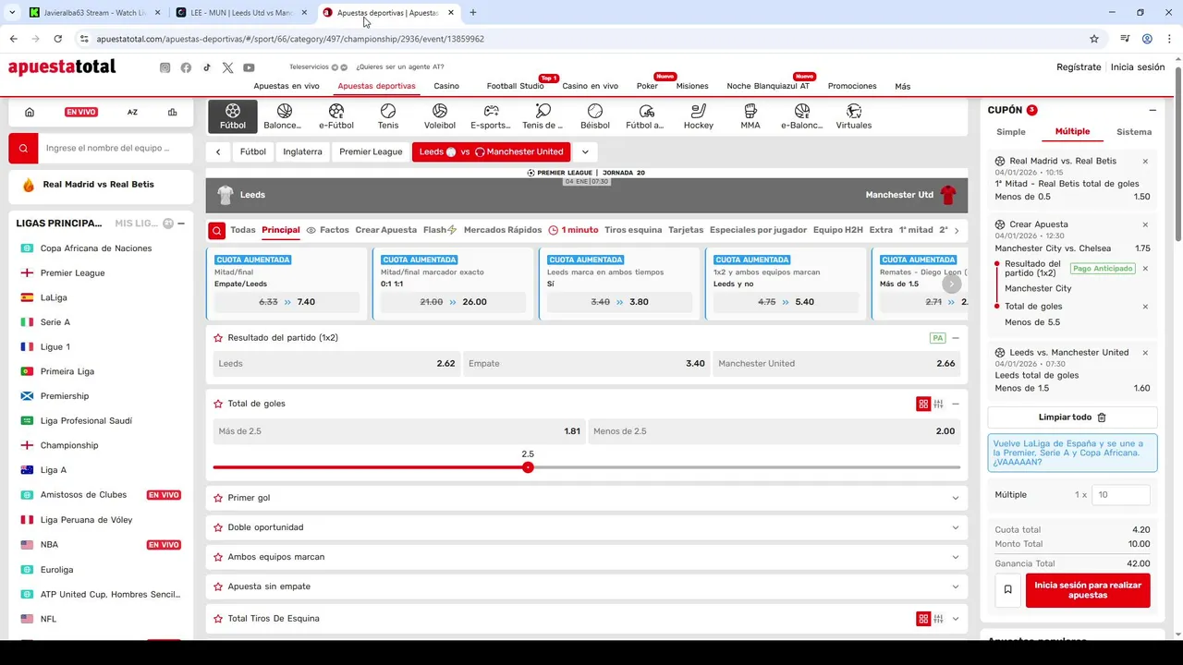Open the TikTok social icon
The height and width of the screenshot is (665, 1183).
click(207, 67)
